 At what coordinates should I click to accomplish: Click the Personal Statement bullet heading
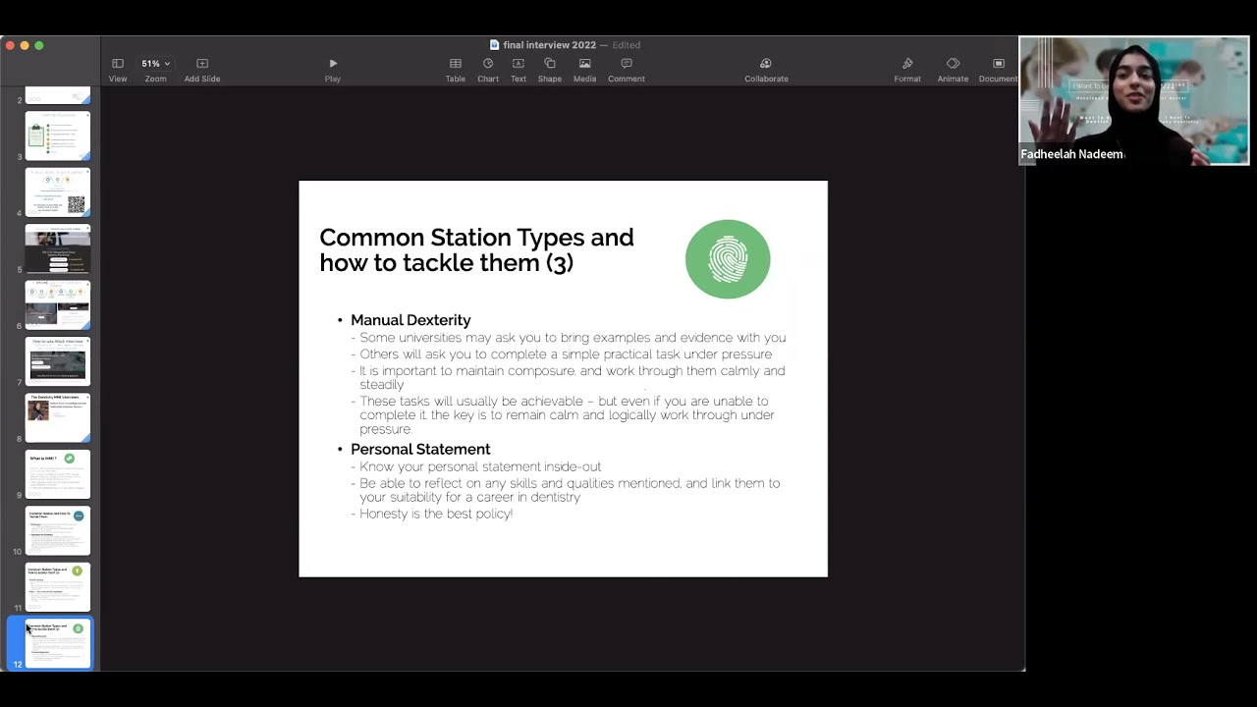pos(420,449)
